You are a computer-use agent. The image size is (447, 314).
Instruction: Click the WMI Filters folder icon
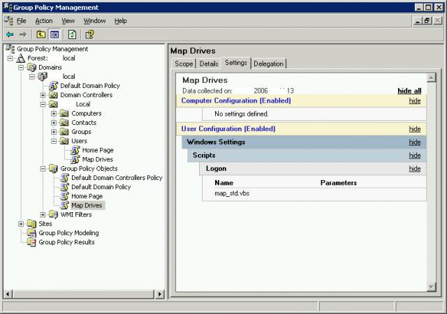click(54, 214)
